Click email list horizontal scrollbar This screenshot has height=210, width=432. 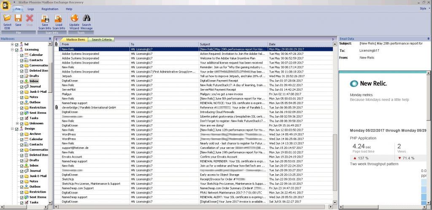pyautogui.click(x=193, y=207)
